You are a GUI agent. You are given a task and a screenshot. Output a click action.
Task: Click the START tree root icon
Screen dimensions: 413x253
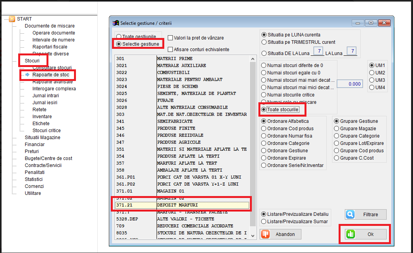coord(12,19)
